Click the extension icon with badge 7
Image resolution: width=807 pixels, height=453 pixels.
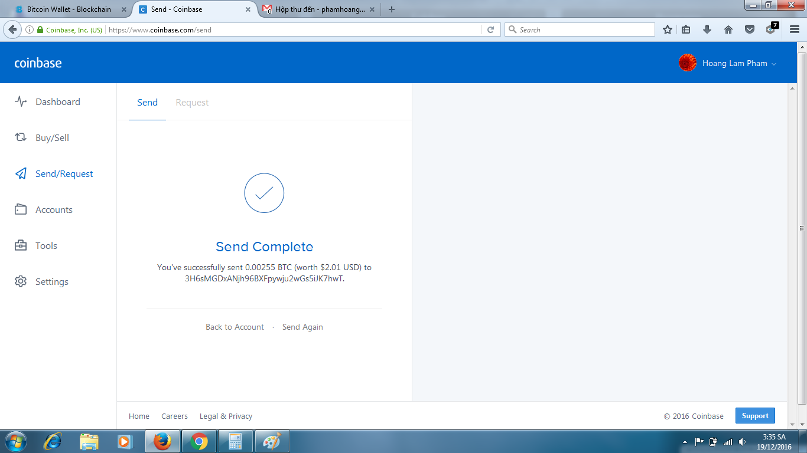pos(771,28)
